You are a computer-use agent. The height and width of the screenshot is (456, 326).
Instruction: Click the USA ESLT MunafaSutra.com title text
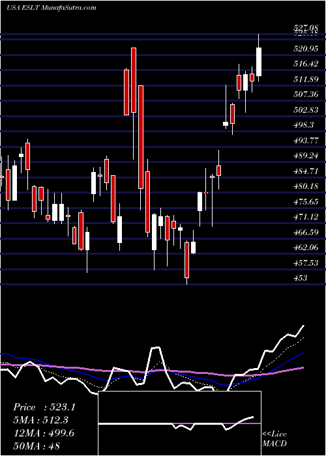click(x=52, y=8)
